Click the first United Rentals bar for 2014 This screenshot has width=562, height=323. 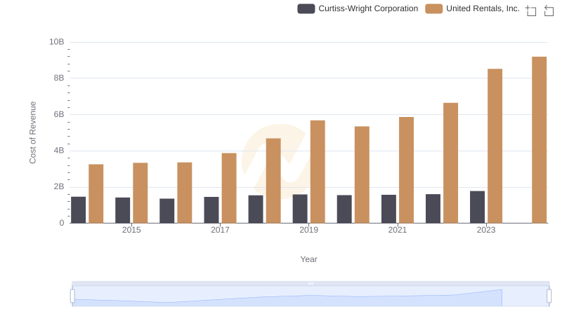pos(96,193)
